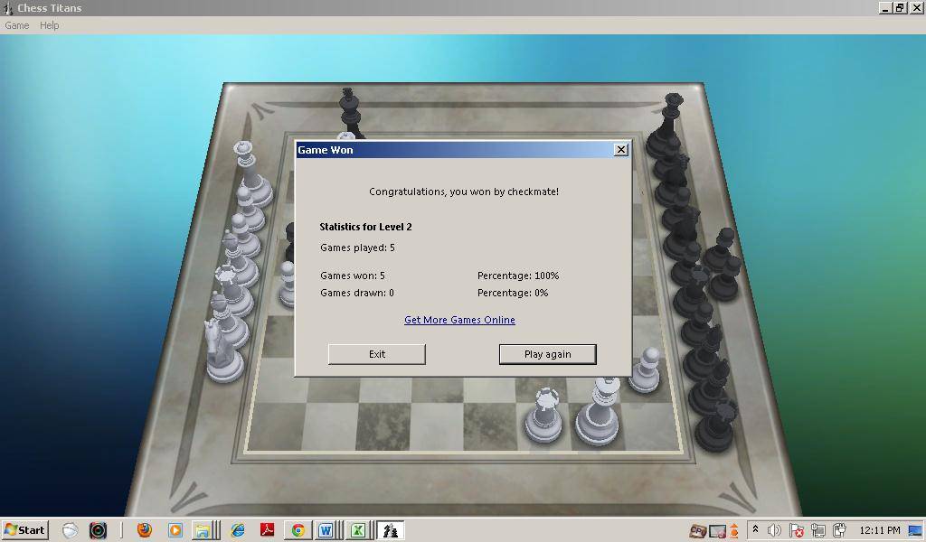The image size is (926, 542).
Task: Click the 12:11 PM taskbar clock
Action: (879, 530)
